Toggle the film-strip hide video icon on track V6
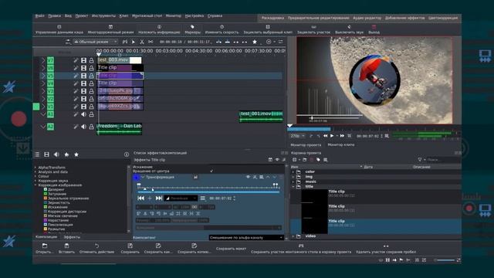 pos(83,68)
